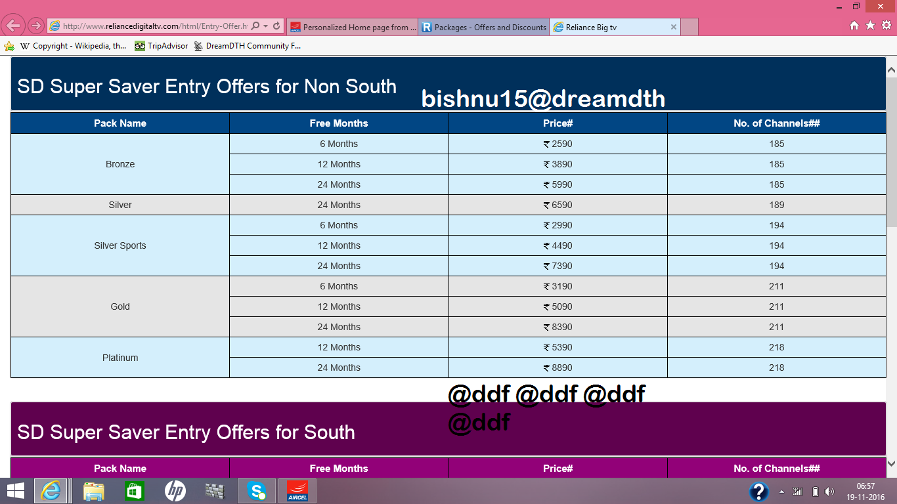The width and height of the screenshot is (897, 504).
Task: Open a new blank tab
Action: point(689,27)
